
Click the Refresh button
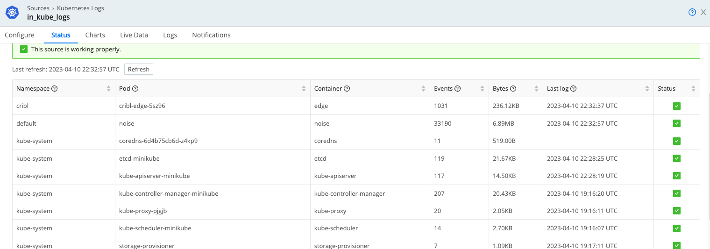[x=139, y=69]
